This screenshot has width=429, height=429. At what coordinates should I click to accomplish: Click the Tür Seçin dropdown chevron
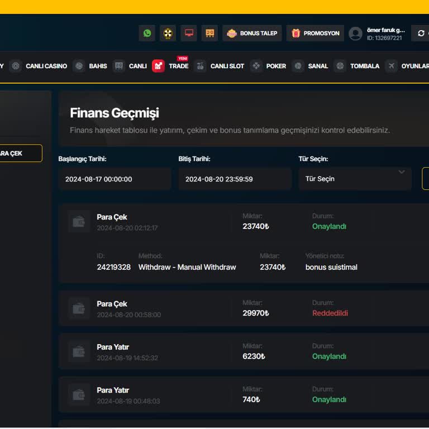point(402,172)
